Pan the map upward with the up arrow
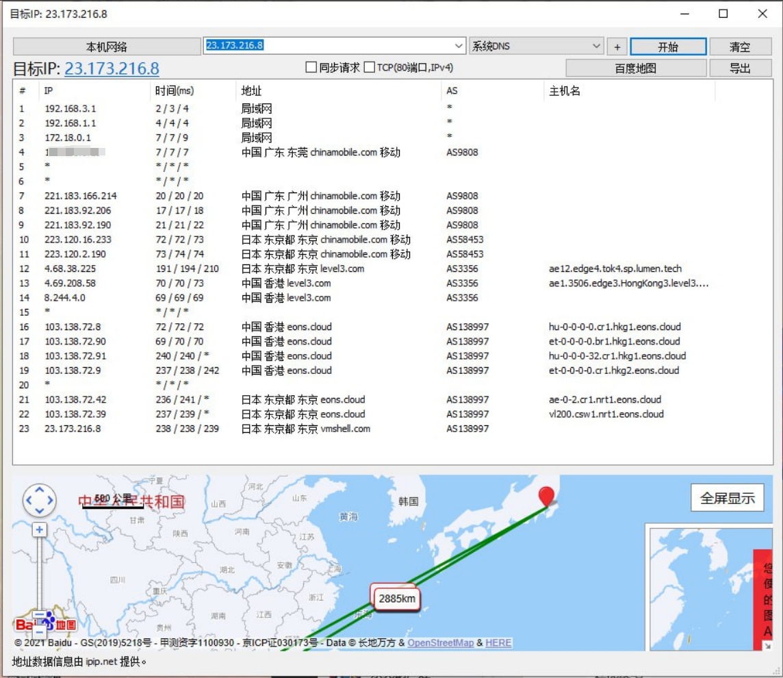 pos(40,491)
